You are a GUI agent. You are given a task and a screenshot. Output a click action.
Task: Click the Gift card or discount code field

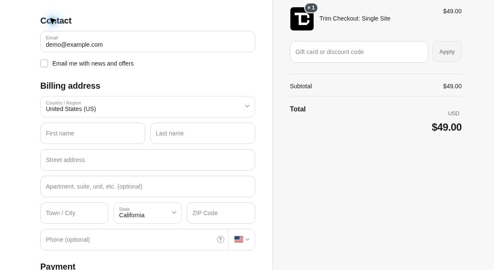359,52
